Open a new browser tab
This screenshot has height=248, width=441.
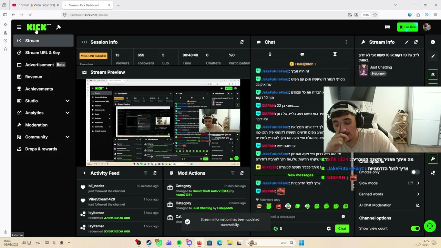pyautogui.click(x=118, y=5)
